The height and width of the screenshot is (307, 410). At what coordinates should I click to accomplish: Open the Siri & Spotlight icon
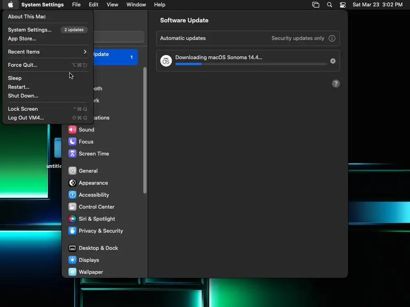tap(72, 219)
